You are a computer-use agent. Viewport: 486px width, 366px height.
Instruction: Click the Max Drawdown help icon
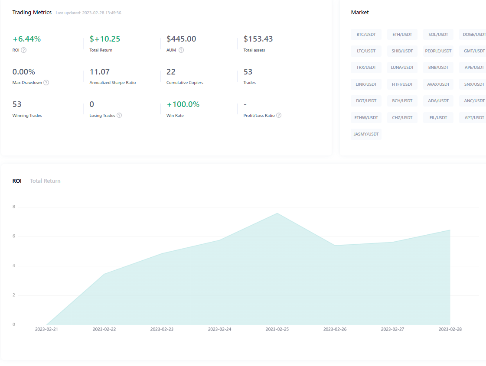coord(46,83)
